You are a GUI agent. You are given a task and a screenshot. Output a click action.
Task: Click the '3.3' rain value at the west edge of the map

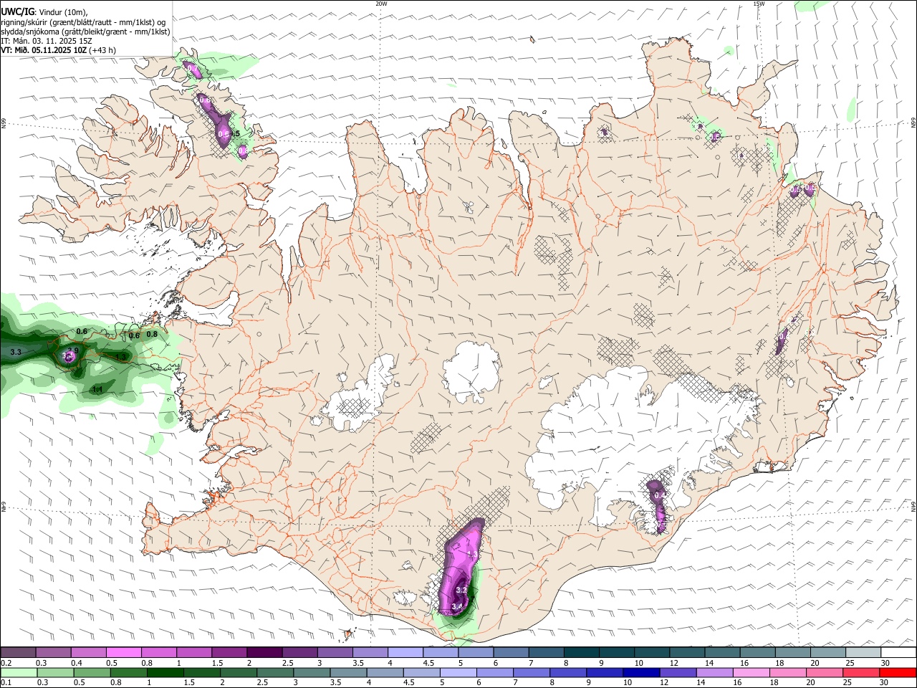coord(16,352)
